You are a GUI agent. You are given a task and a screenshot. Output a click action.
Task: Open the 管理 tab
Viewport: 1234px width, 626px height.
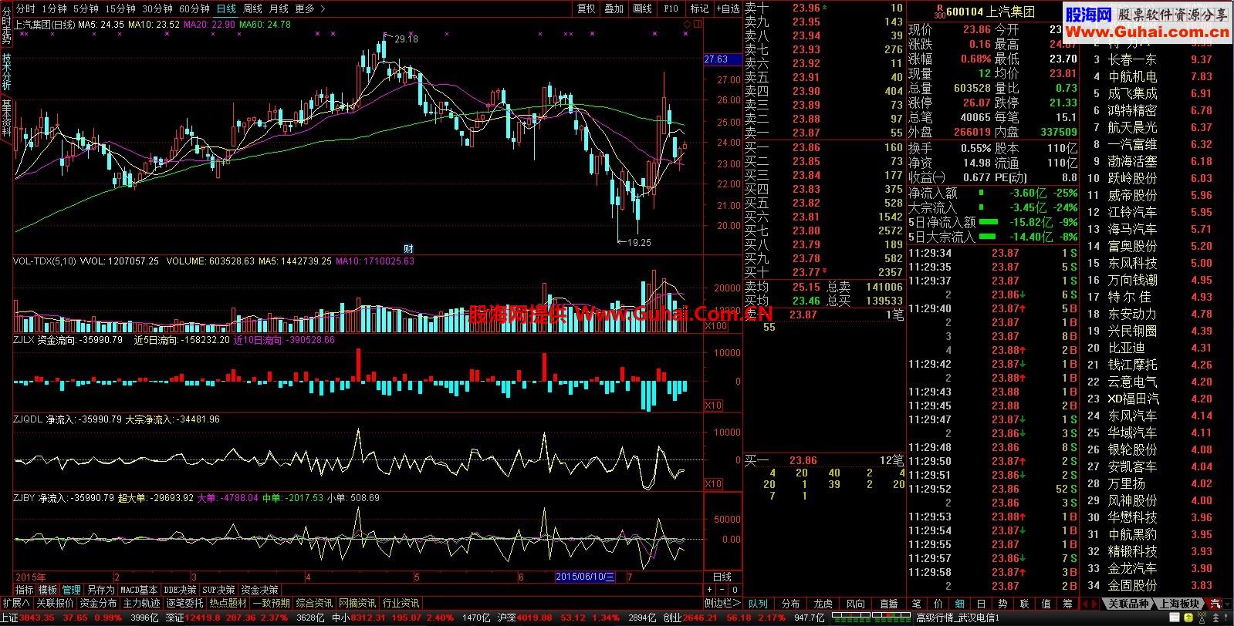(72, 590)
